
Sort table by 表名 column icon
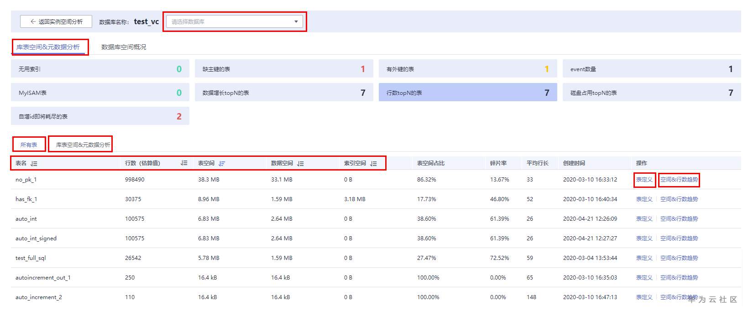tap(34, 163)
